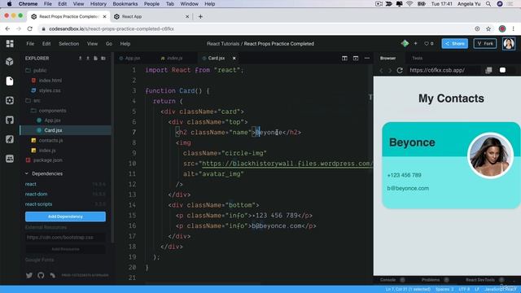This screenshot has width=521, height=293.
Task: Select the Browser tab in preview panel
Action: [x=387, y=58]
